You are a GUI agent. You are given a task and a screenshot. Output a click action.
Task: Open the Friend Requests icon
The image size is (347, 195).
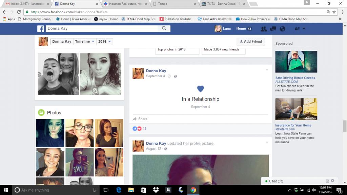point(263,29)
